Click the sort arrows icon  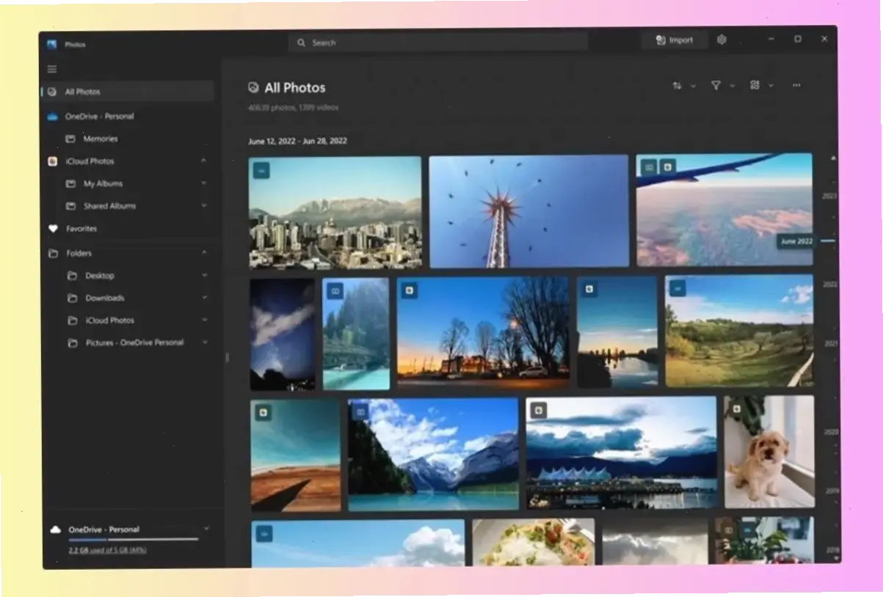coord(677,86)
